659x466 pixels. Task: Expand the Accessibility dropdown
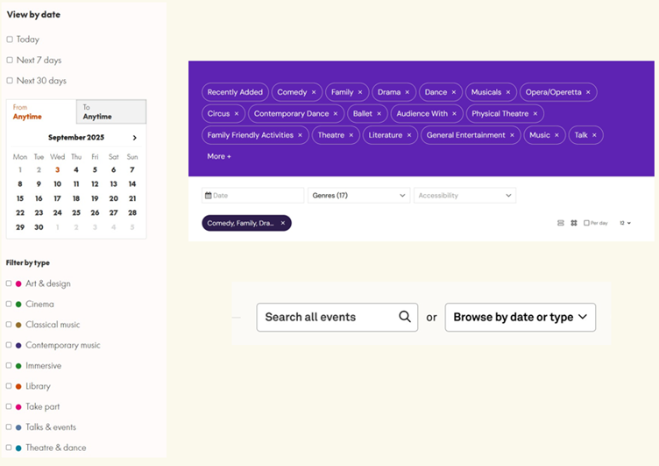464,196
